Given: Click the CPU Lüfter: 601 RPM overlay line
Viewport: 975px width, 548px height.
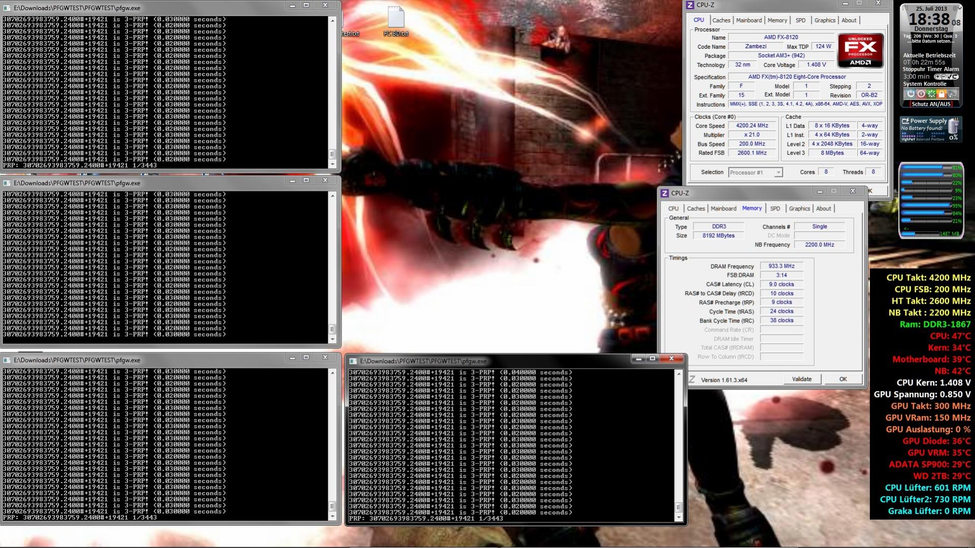Looking at the screenshot, I should [928, 488].
